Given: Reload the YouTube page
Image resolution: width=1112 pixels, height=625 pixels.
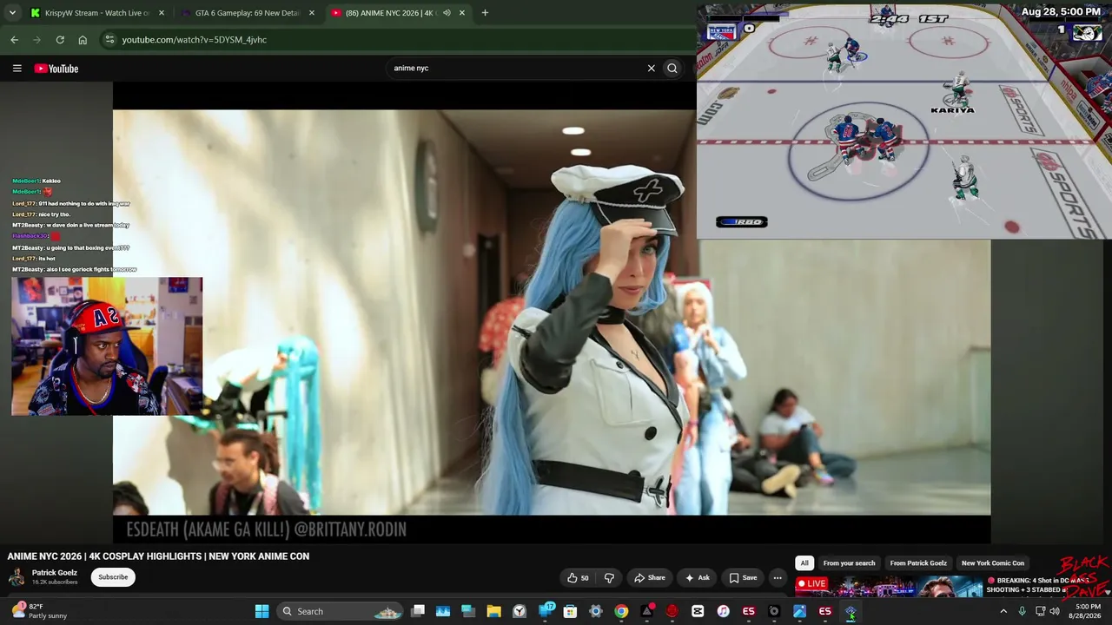Looking at the screenshot, I should (60, 39).
